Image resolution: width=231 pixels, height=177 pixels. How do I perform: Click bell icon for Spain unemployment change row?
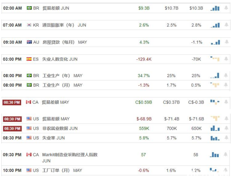pos(226,59)
